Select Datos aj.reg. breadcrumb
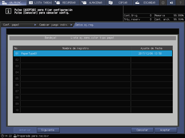Viewport: 185px width, 138px height. pyautogui.click(x=84, y=25)
